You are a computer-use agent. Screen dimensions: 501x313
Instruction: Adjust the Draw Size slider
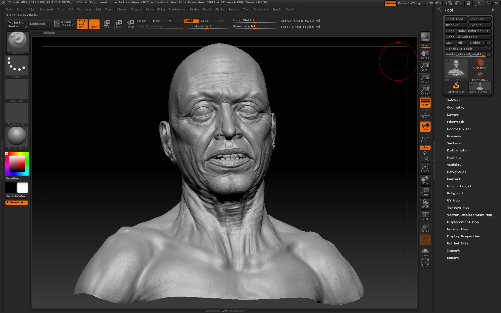pyautogui.click(x=254, y=26)
